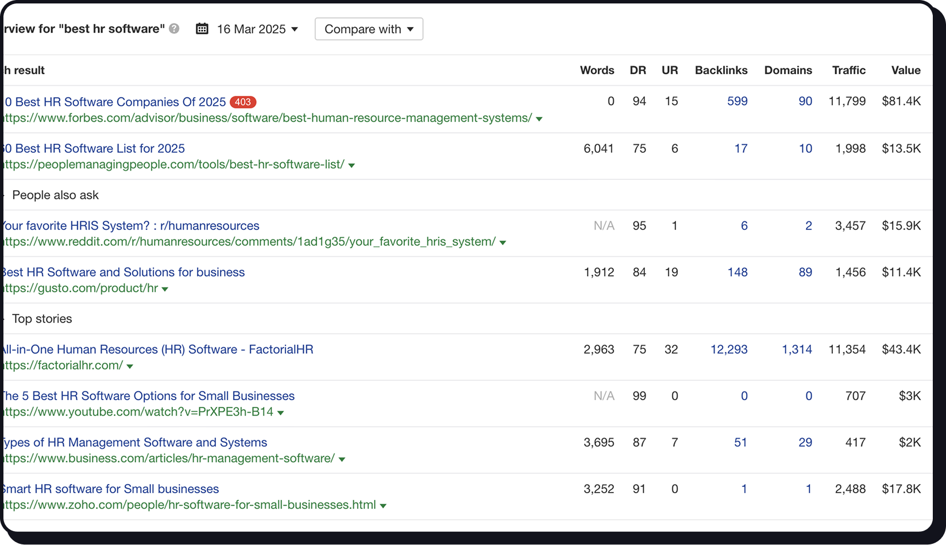Image resolution: width=946 pixels, height=545 pixels.
Task: Open Types of HR Management Software link
Action: (136, 443)
